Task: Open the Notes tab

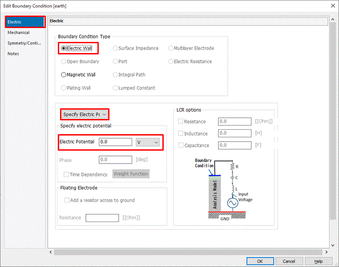Action: click(x=13, y=53)
